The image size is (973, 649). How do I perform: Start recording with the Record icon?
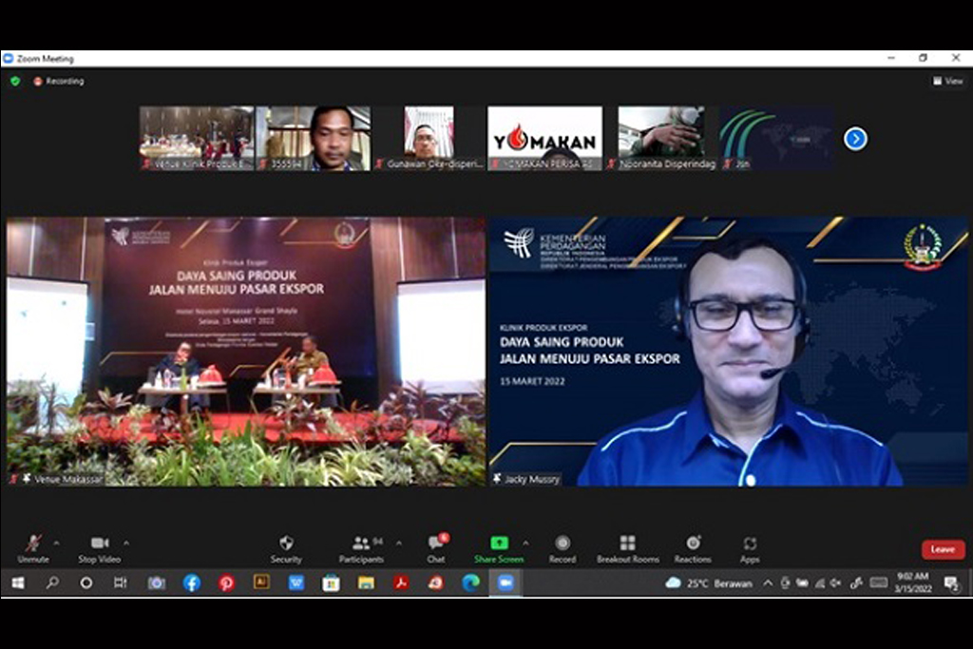point(563,544)
